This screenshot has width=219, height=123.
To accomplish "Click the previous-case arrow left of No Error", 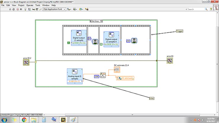I will pyautogui.click(x=90, y=21).
